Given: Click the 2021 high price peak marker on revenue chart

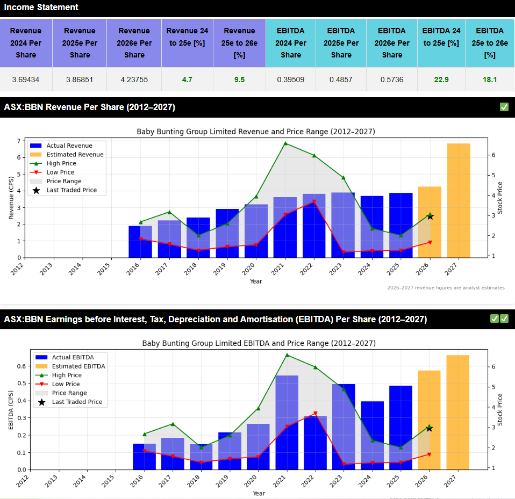Looking at the screenshot, I should [x=285, y=143].
